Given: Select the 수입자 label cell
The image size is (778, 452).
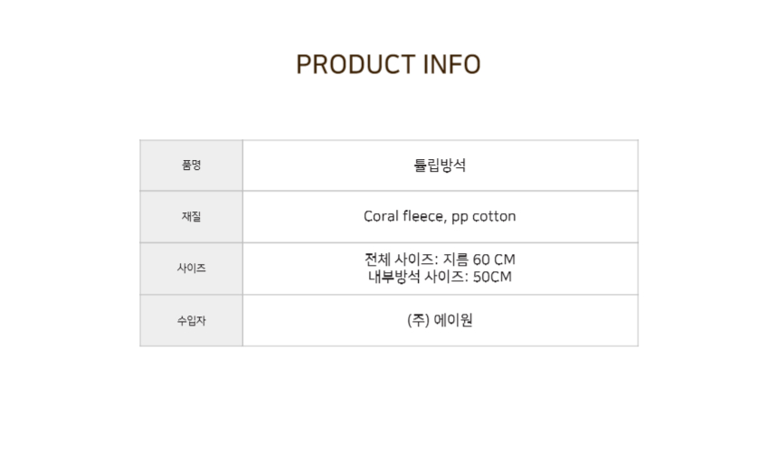Looking at the screenshot, I should point(192,321).
